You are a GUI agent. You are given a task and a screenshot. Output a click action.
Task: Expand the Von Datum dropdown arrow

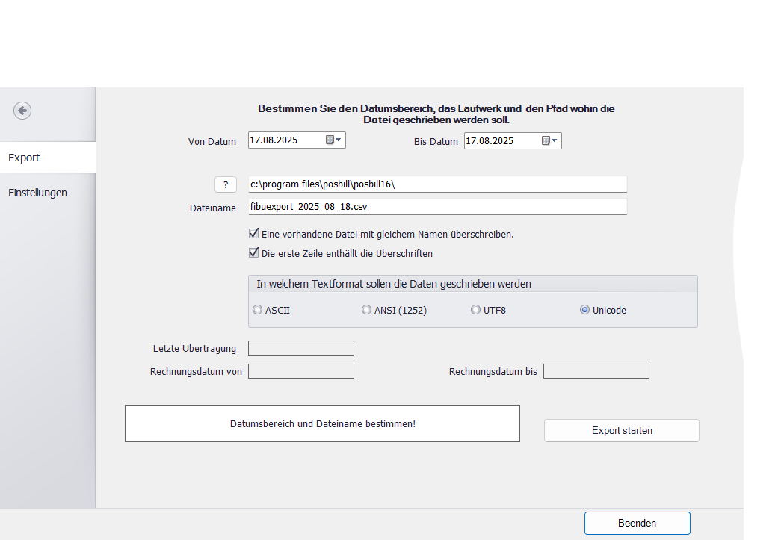coord(339,140)
